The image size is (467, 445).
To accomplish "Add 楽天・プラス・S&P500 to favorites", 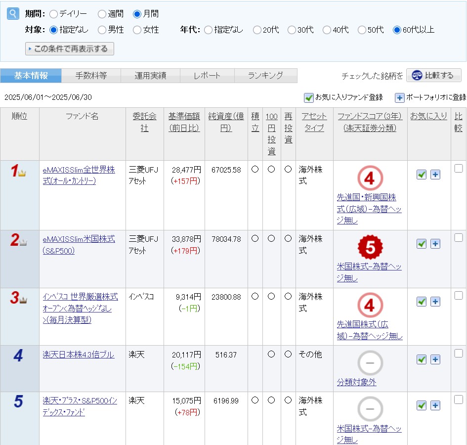I will 422,405.
